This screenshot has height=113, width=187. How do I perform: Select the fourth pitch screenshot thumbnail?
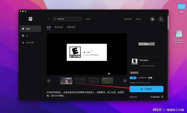point(107,81)
